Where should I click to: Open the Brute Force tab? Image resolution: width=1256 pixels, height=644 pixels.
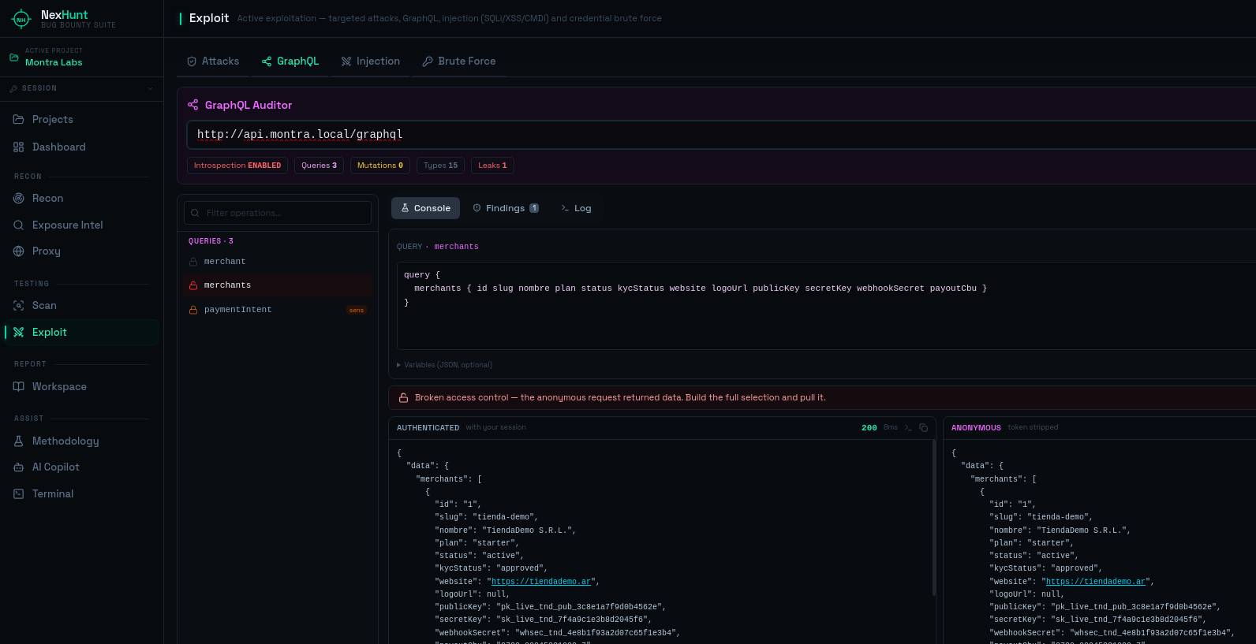click(x=459, y=61)
